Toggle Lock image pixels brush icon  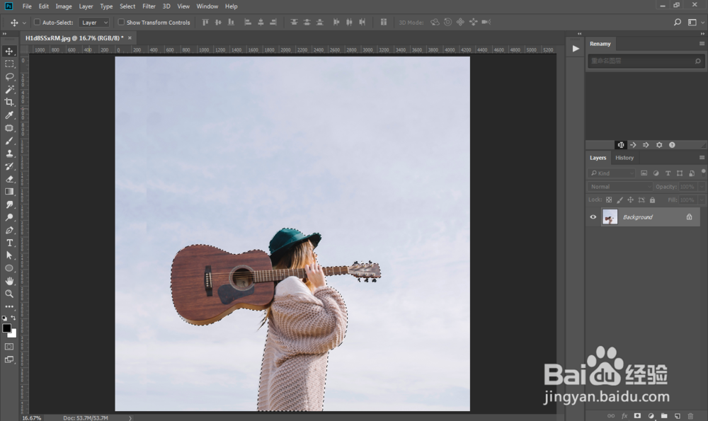619,200
